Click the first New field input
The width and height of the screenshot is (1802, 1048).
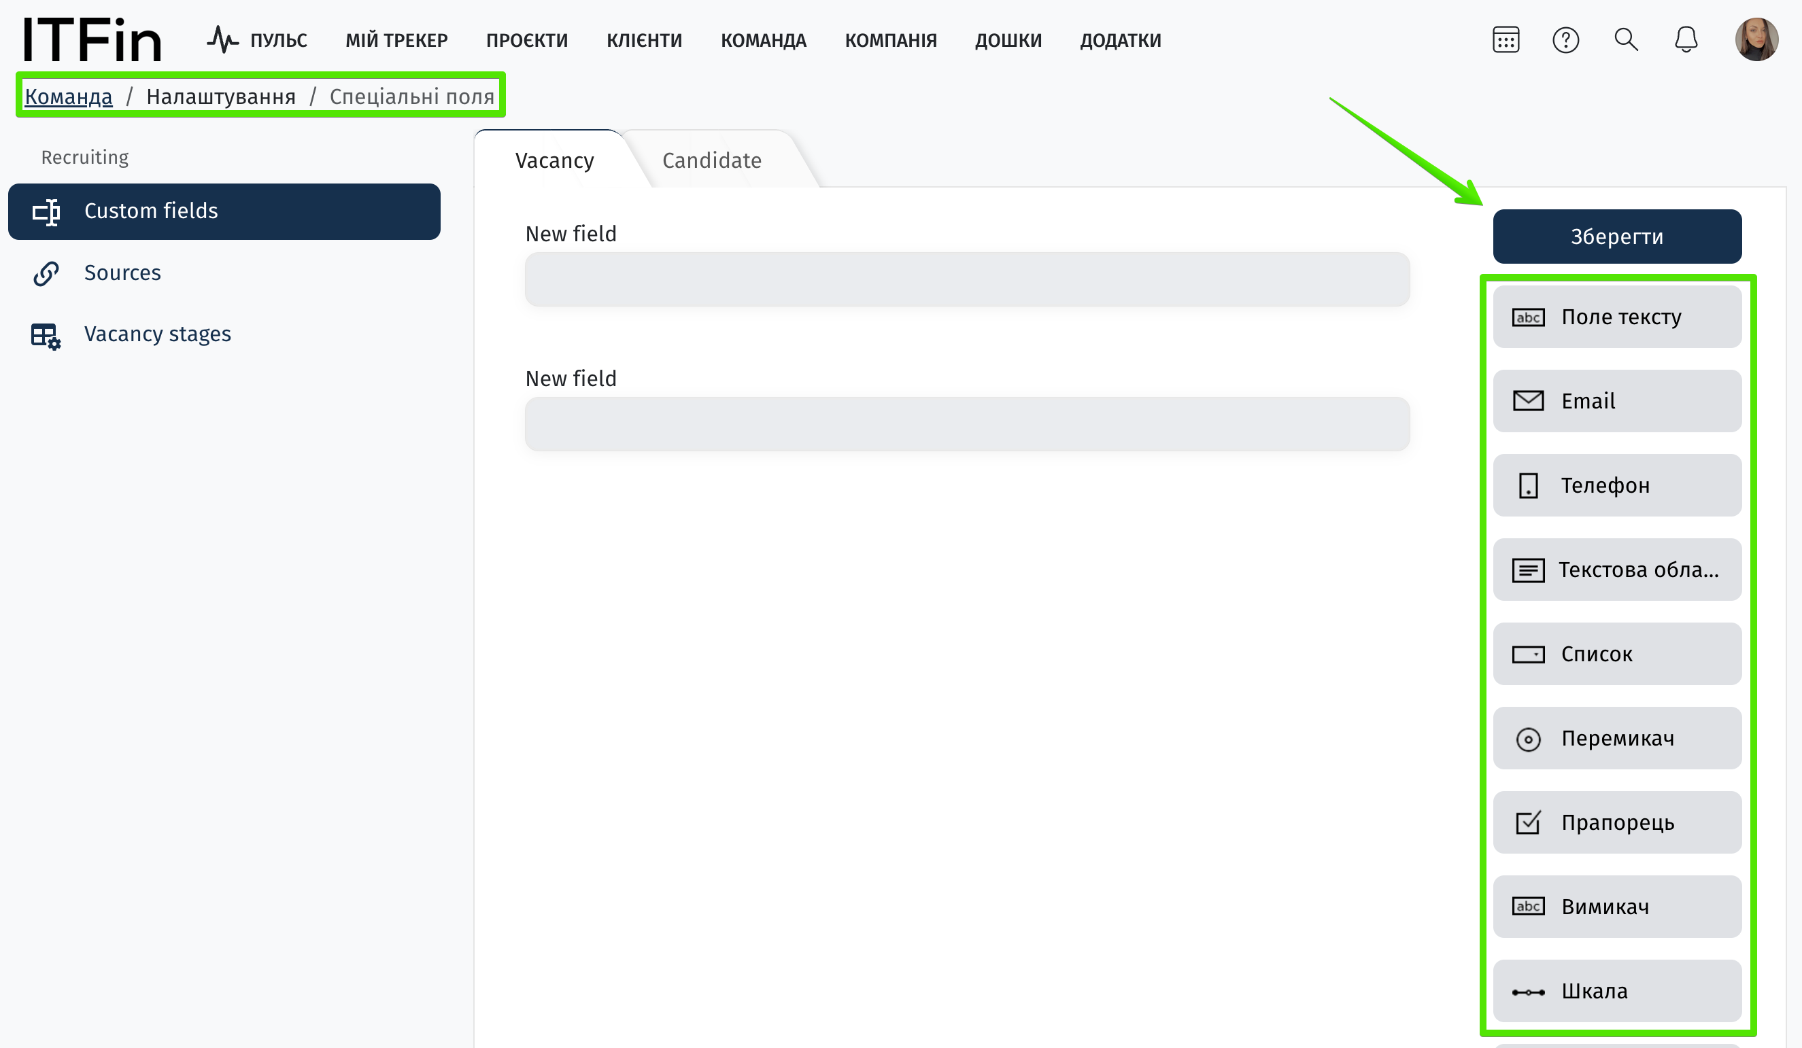967,279
